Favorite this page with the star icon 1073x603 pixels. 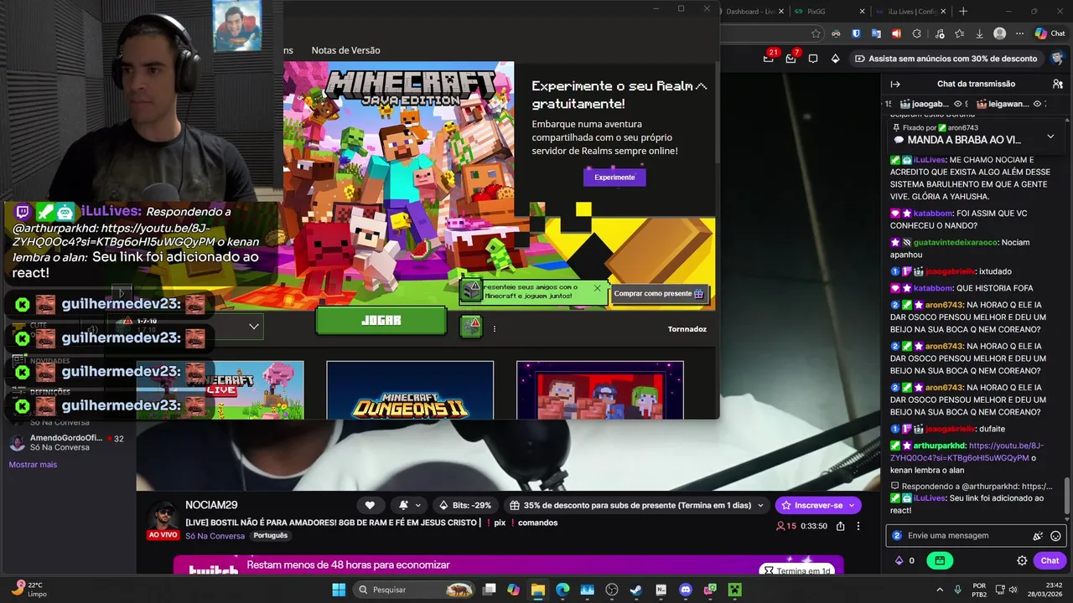coord(816,33)
